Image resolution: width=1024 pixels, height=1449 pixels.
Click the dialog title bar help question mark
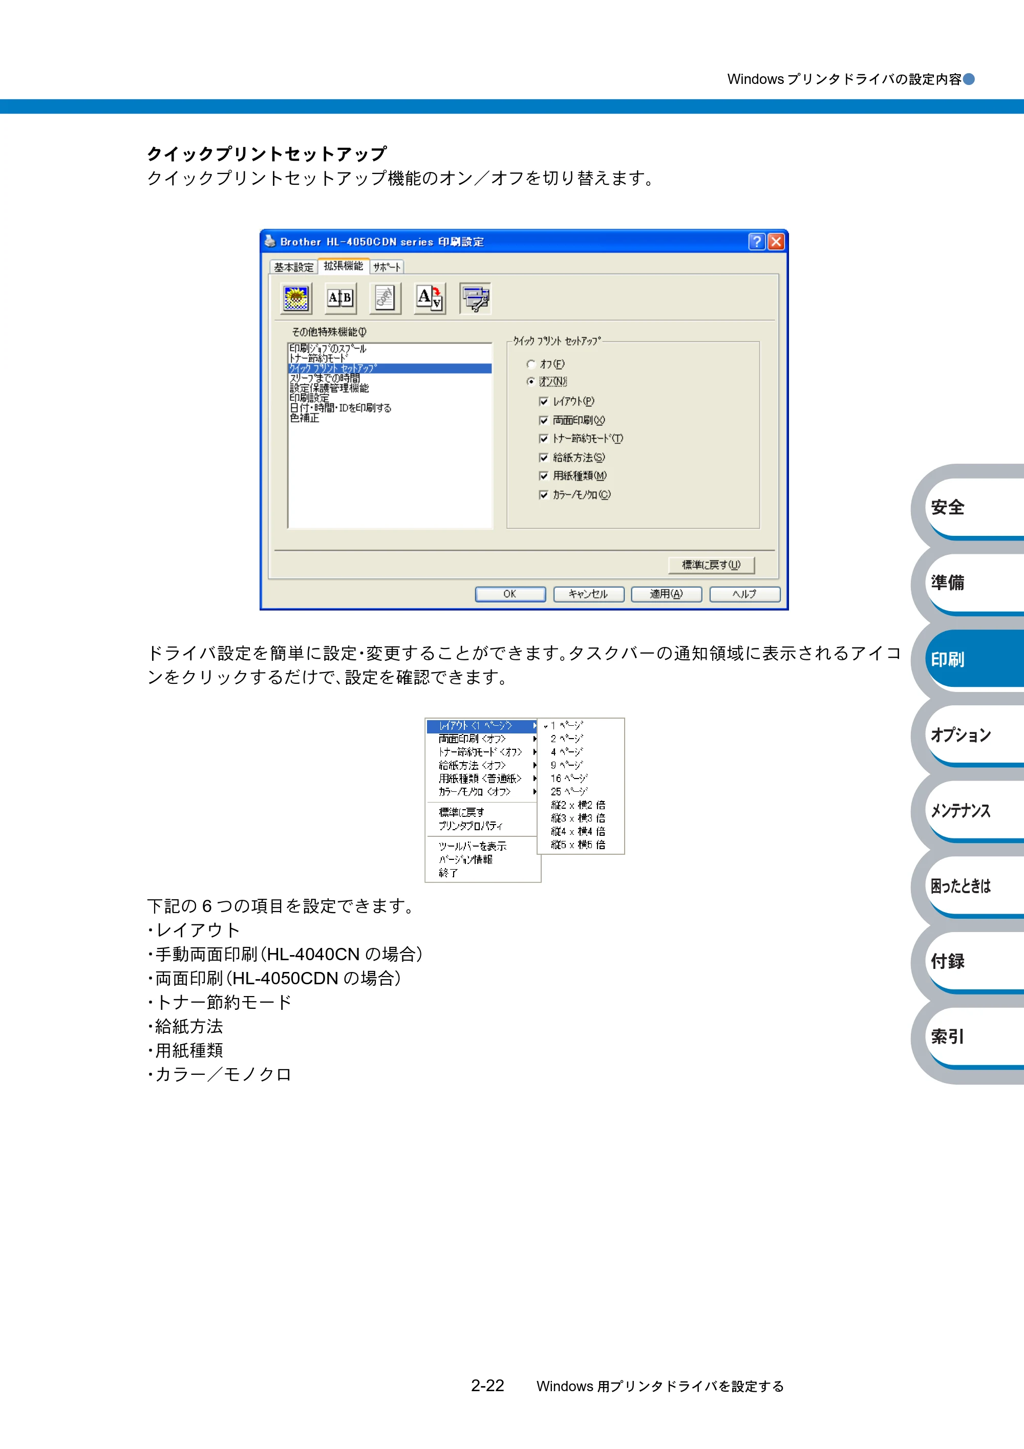coord(757,242)
